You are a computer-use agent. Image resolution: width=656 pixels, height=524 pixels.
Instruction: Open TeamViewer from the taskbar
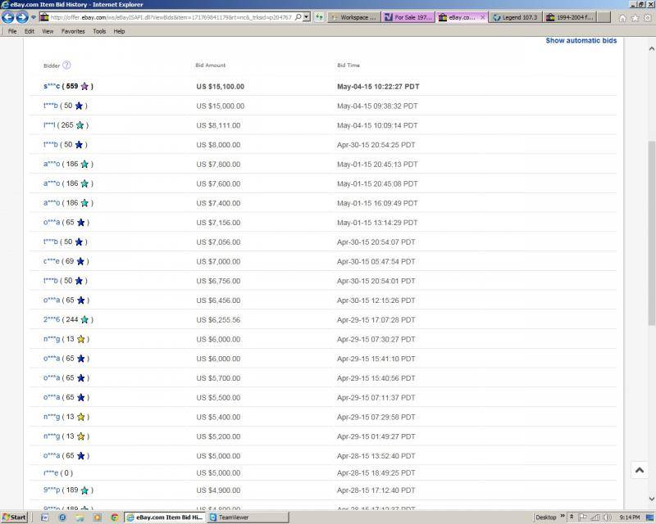point(233,517)
